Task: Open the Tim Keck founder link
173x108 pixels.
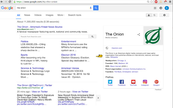Action: coord(118,72)
